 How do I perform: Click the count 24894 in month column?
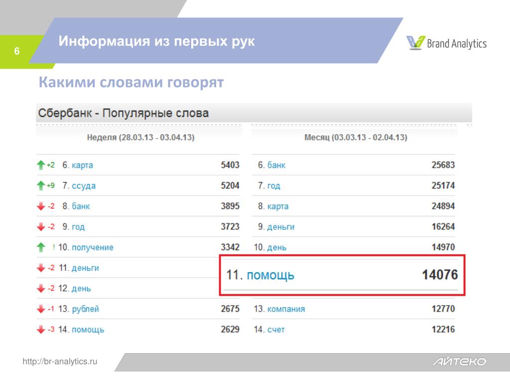pos(443,206)
